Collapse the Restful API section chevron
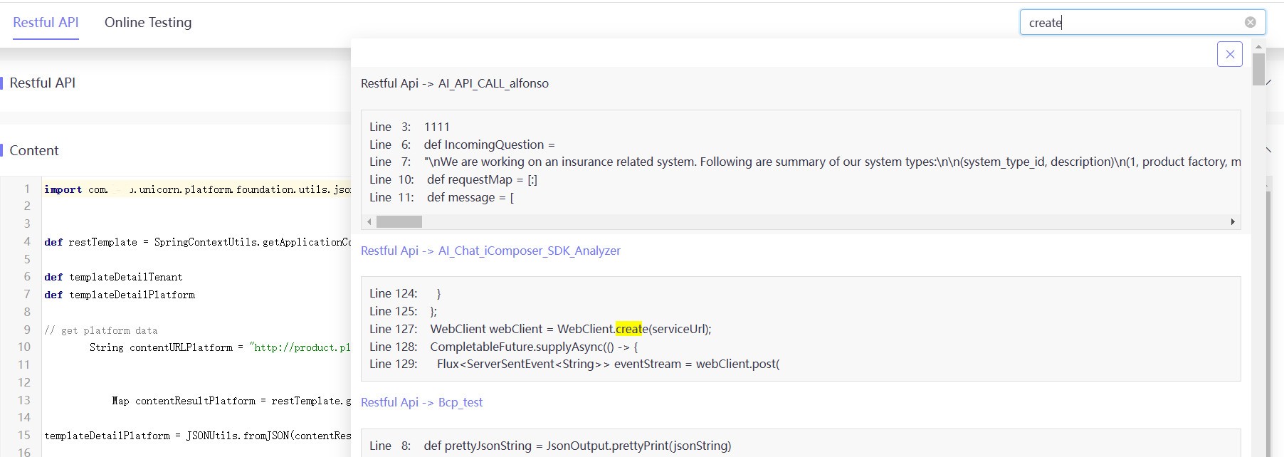The width and height of the screenshot is (1284, 457). coord(1269,83)
